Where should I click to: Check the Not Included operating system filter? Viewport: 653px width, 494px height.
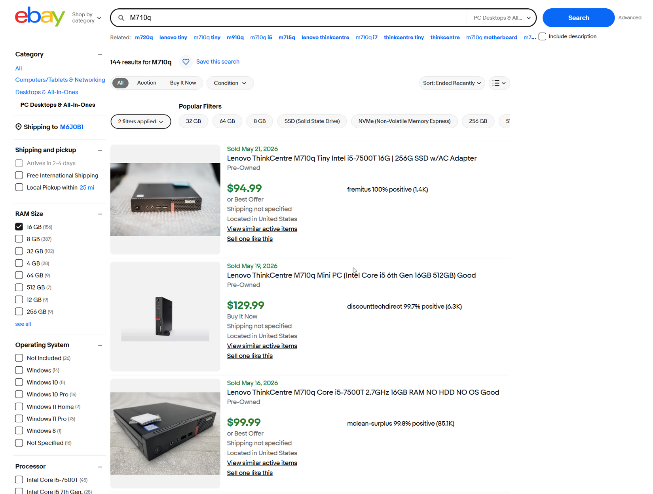(19, 358)
